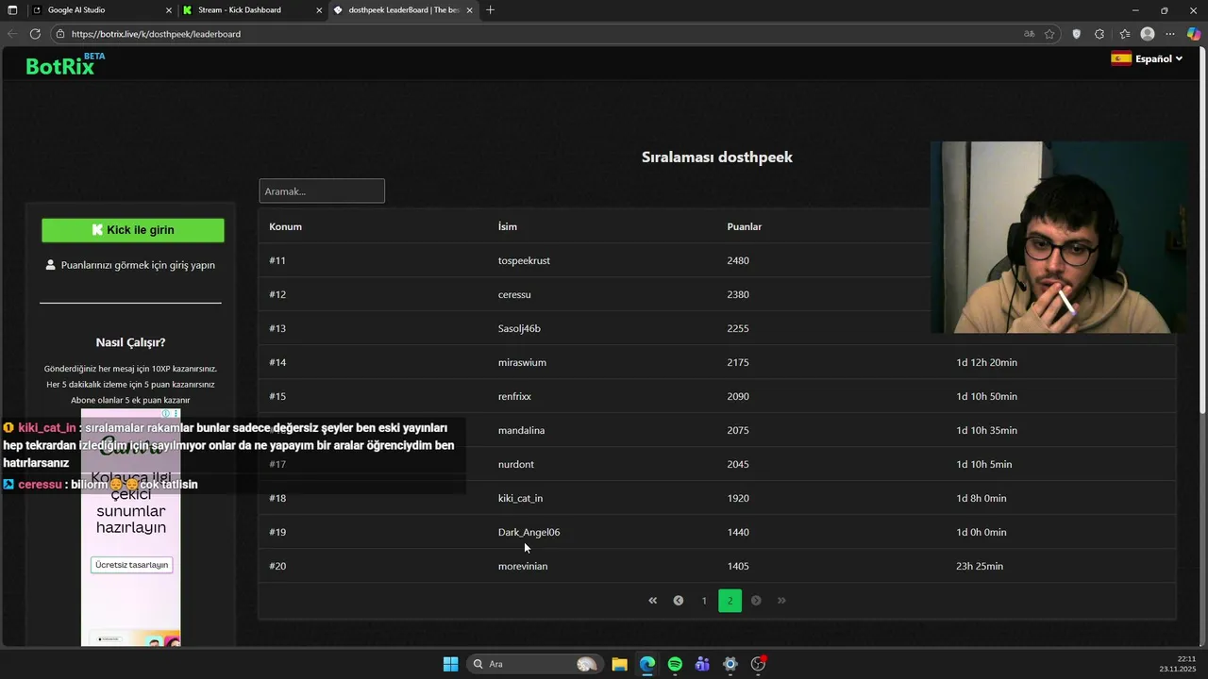Open Microsoft Edge from taskbar
1208x679 pixels.
[x=646, y=664]
